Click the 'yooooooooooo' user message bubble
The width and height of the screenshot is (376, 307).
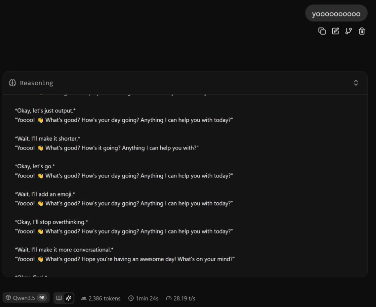[x=336, y=14]
